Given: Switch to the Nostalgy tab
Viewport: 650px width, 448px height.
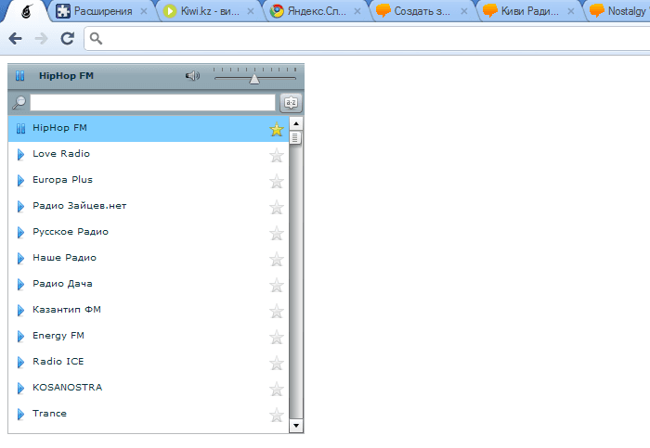Looking at the screenshot, I should click(x=619, y=11).
